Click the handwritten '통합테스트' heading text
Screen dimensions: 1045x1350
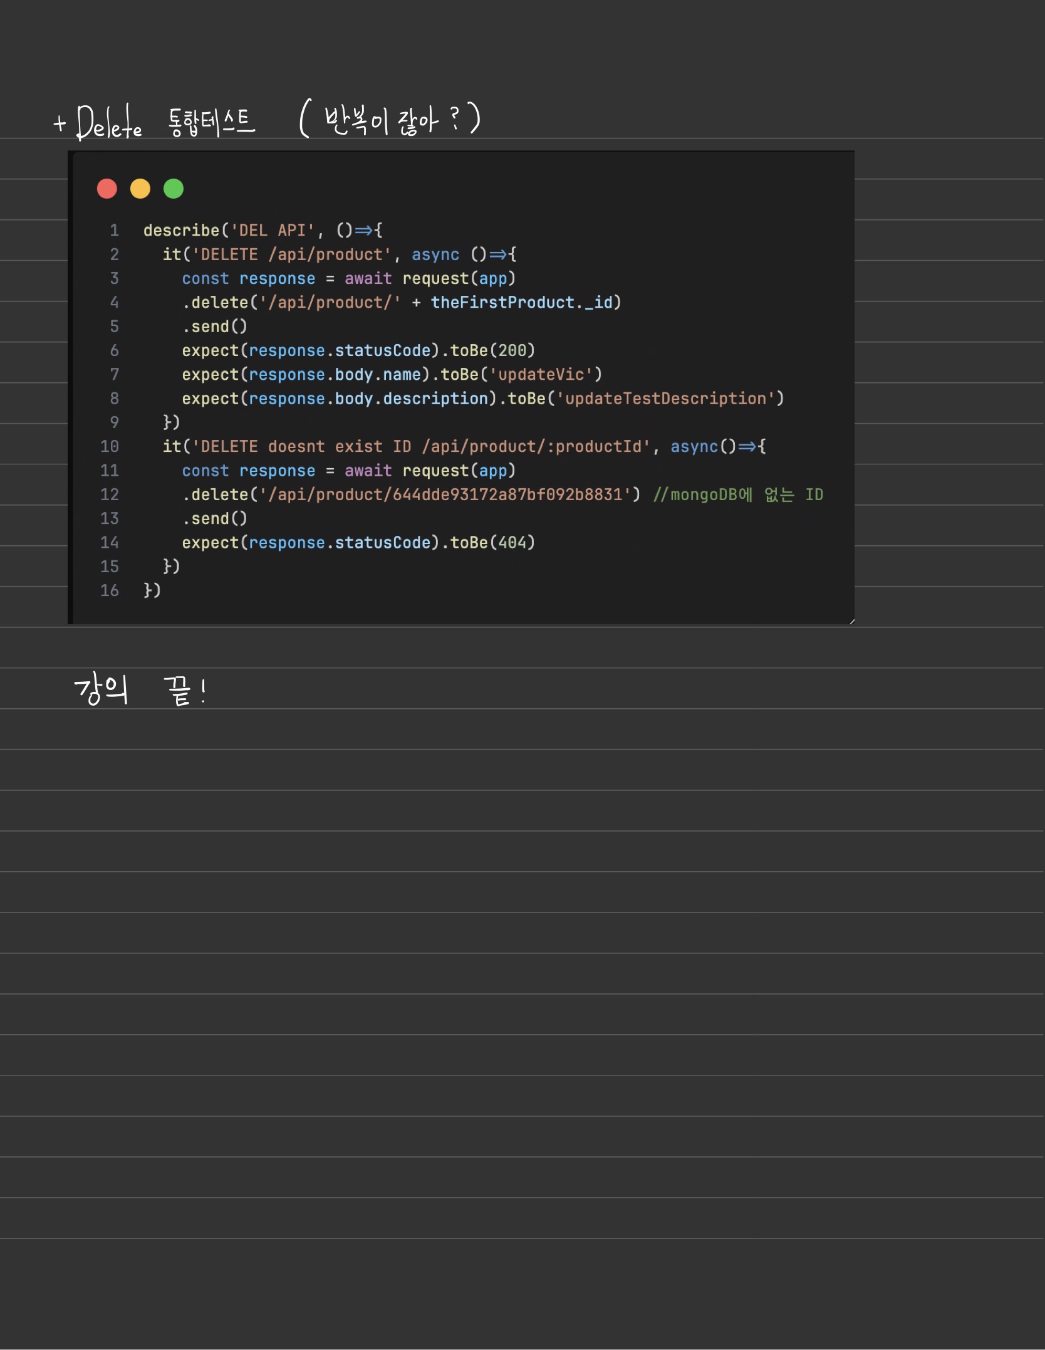coord(212,122)
